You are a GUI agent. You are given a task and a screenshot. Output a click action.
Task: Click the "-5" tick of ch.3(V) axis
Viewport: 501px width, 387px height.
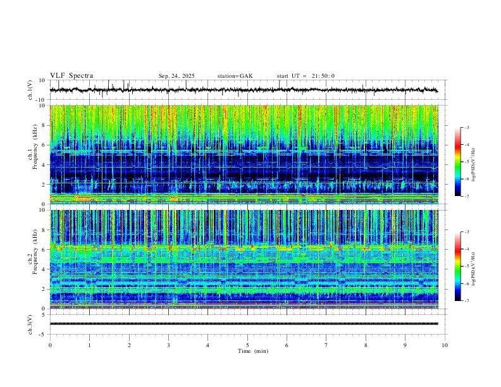coord(43,335)
